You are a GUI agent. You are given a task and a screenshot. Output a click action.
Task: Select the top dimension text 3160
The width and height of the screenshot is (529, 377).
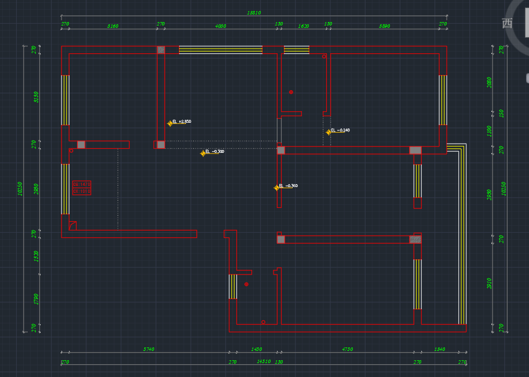[x=112, y=26]
